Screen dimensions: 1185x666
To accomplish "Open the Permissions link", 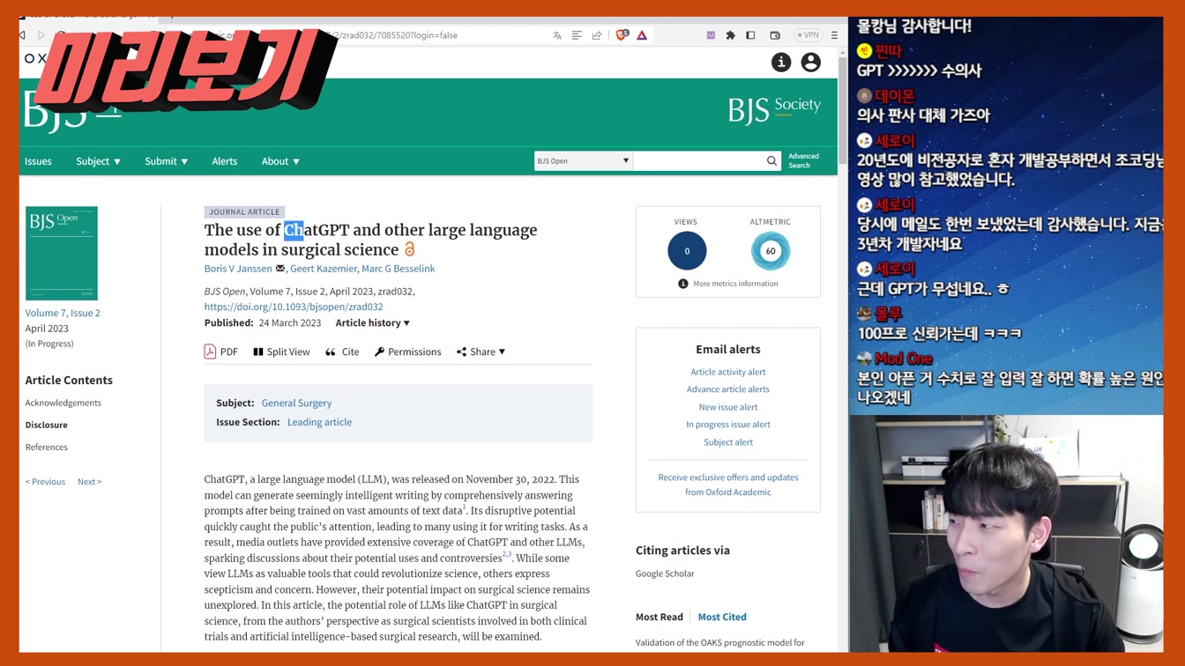I will [x=407, y=351].
